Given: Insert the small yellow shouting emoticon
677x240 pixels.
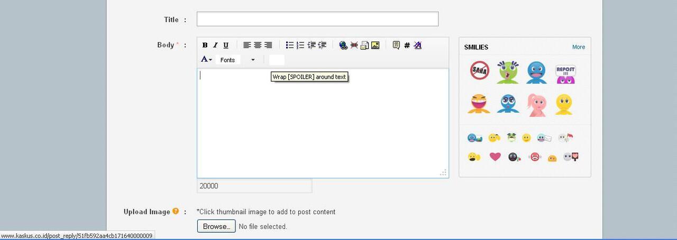Looking at the screenshot, I should [x=474, y=157].
